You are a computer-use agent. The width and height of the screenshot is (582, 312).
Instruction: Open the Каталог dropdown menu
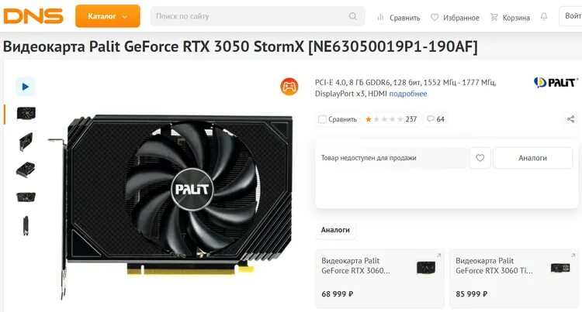click(108, 16)
